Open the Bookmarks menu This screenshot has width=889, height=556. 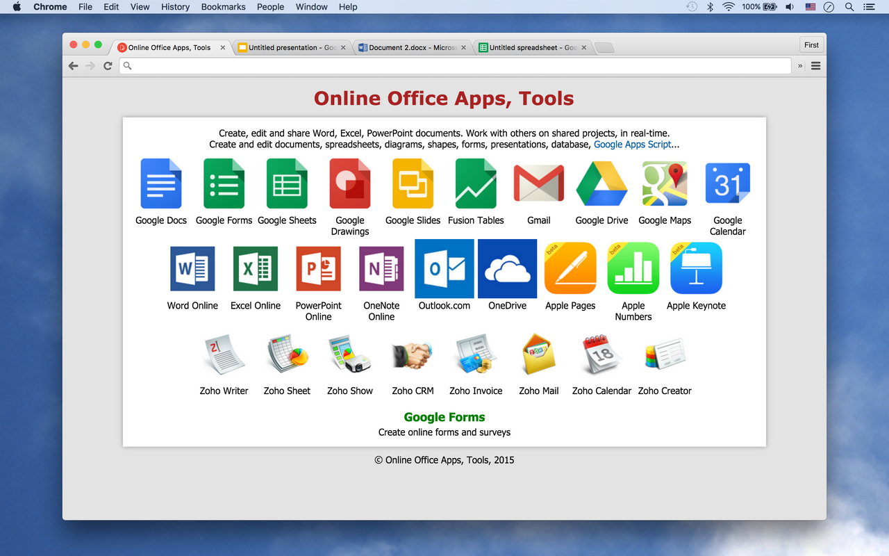pyautogui.click(x=223, y=7)
